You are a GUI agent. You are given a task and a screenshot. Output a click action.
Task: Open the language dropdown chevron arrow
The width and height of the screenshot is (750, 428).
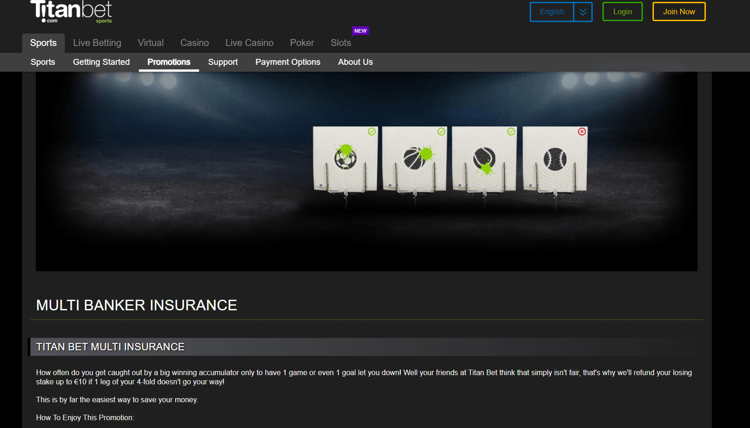[x=583, y=12]
